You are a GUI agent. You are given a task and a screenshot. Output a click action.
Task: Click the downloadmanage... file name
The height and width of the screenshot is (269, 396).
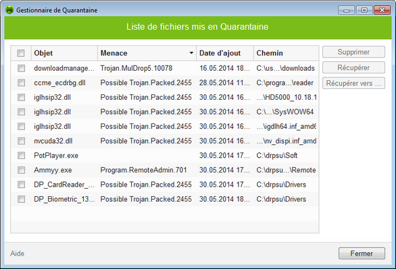[x=64, y=68]
